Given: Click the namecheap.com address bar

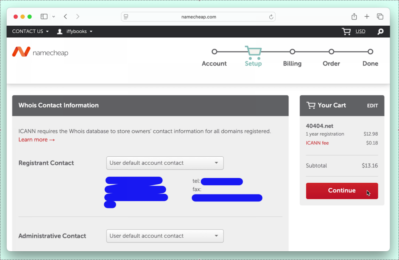Looking at the screenshot, I should tap(199, 17).
